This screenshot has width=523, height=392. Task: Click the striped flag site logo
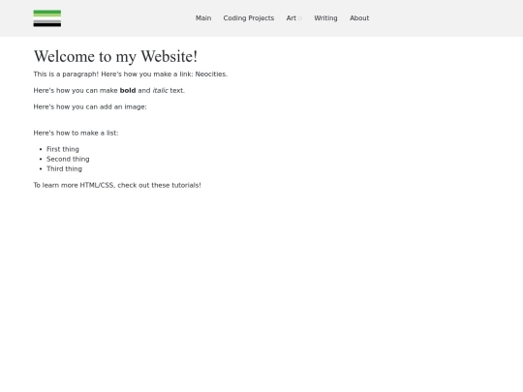click(47, 18)
